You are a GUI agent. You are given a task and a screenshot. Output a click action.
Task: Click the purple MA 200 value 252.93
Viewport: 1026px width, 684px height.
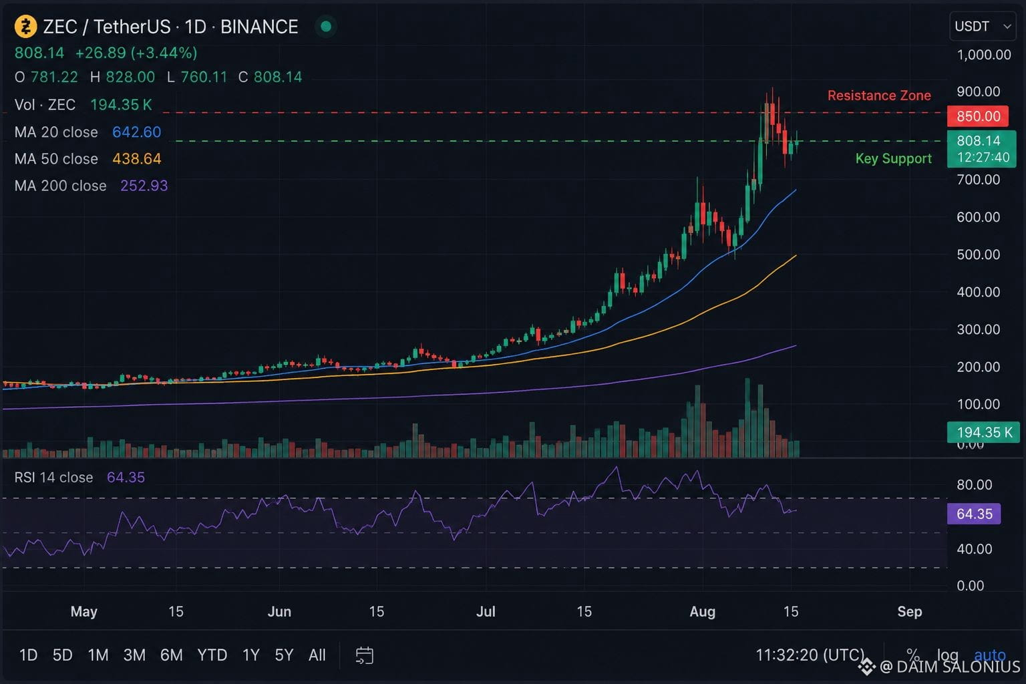144,186
